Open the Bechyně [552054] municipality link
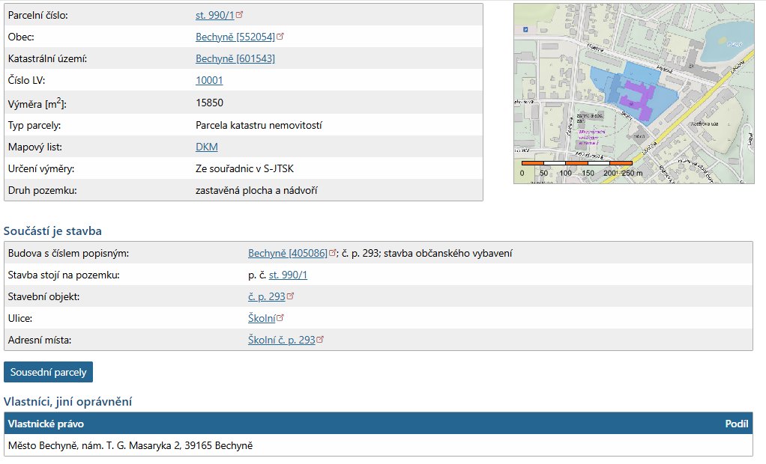766x464 pixels. click(235, 37)
